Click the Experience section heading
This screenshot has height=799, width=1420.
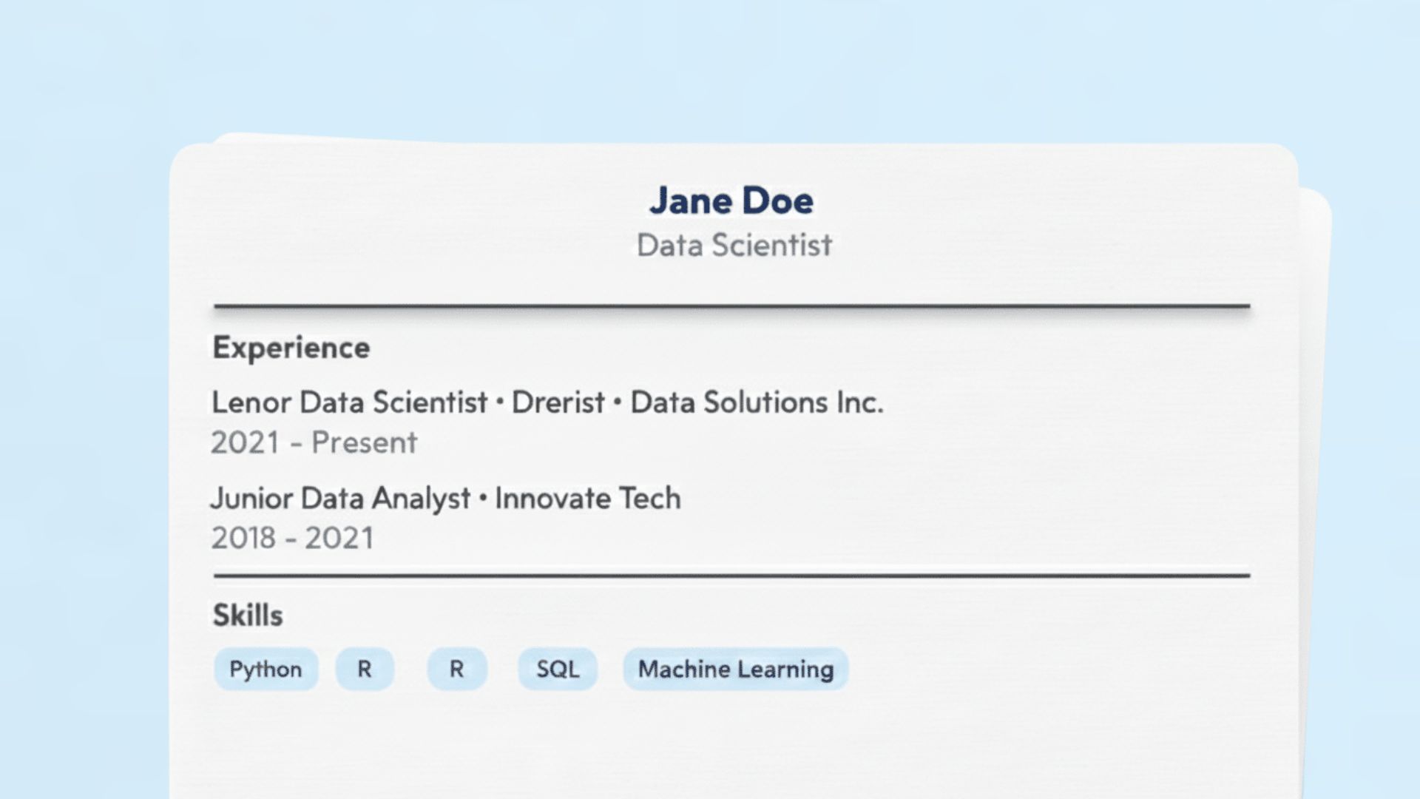291,348
